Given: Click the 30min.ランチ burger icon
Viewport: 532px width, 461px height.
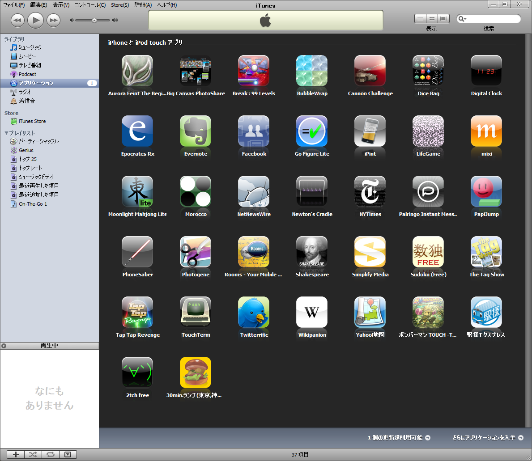Looking at the screenshot, I should tap(196, 372).
